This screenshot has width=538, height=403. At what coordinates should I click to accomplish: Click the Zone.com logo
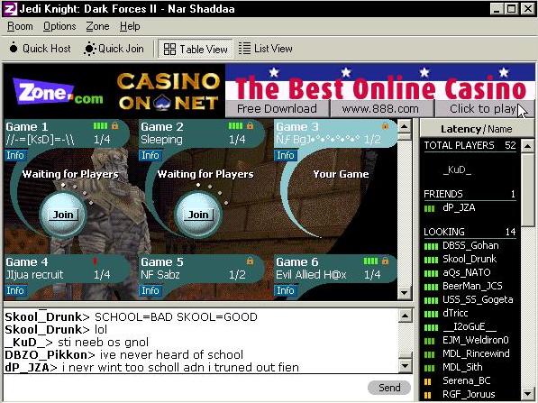[x=58, y=92]
